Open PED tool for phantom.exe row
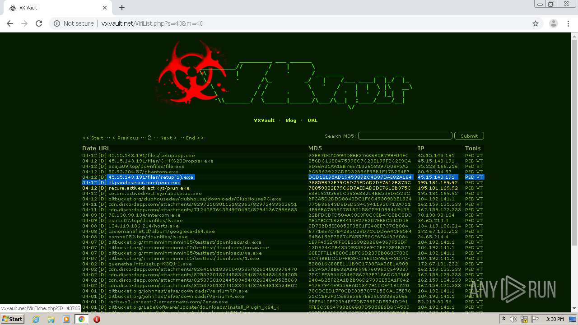Image resolution: width=578 pixels, height=325 pixels. (x=470, y=172)
